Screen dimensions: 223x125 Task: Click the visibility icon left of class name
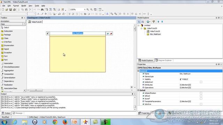coord(48,33)
